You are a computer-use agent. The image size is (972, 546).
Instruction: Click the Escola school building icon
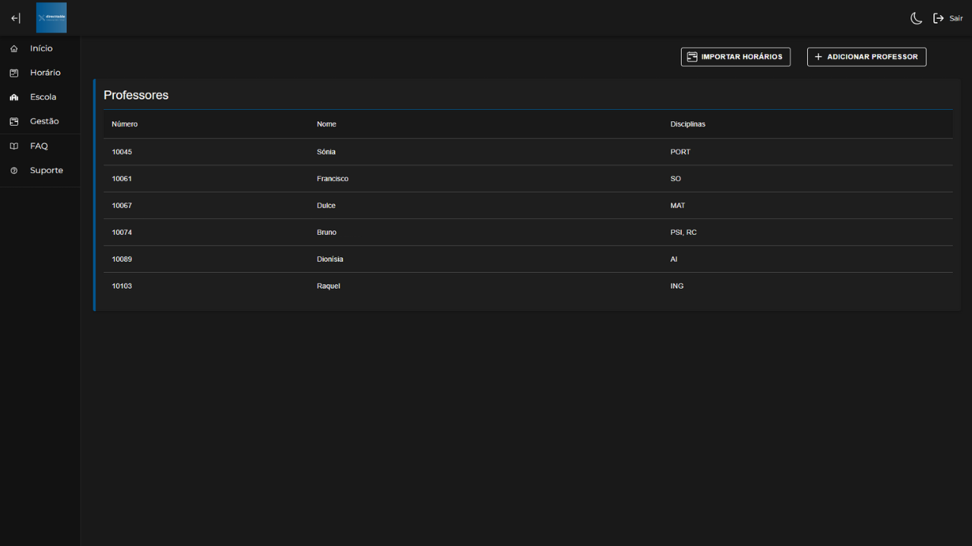click(x=14, y=97)
